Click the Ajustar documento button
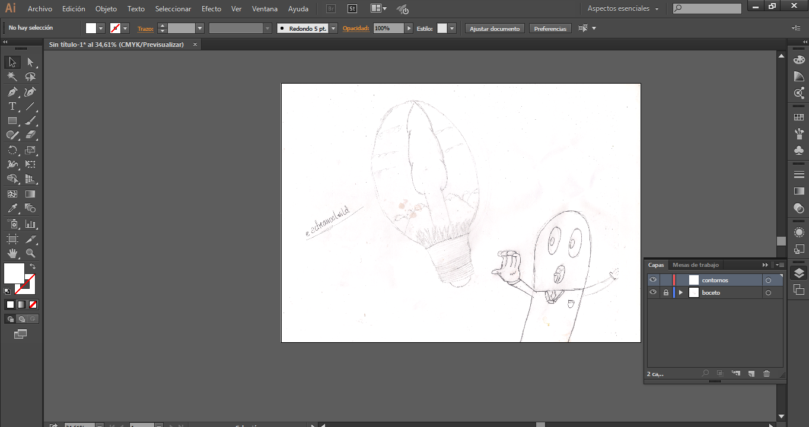The width and height of the screenshot is (809, 427). point(495,28)
